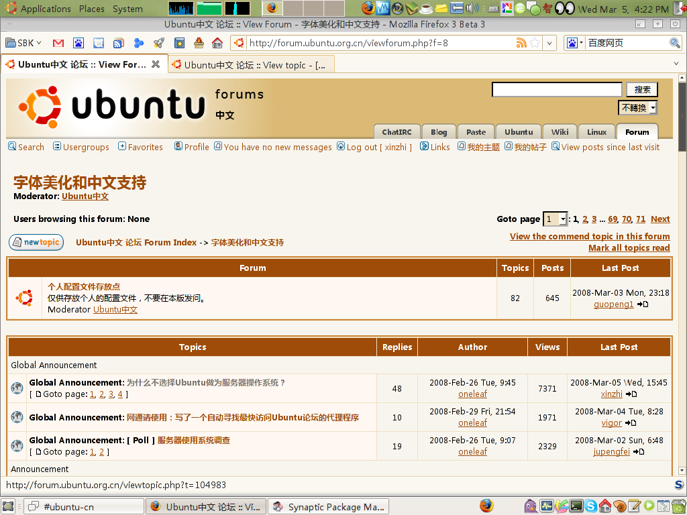
Task: Open the Places menu
Action: coord(91,8)
